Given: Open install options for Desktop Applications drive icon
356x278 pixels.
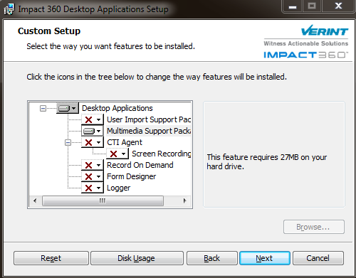Looking at the screenshot, I should click(x=68, y=108).
